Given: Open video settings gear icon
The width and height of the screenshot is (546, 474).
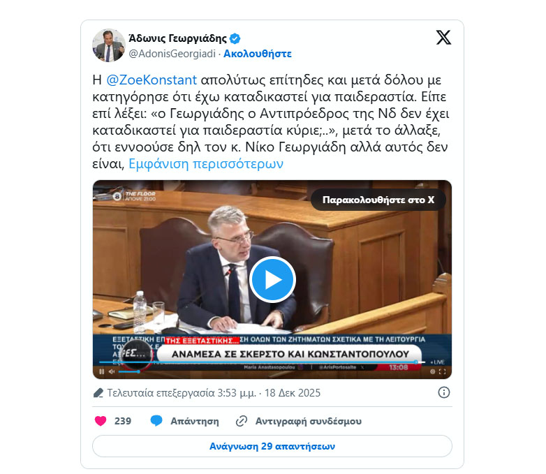Looking at the screenshot, I should click(432, 371).
